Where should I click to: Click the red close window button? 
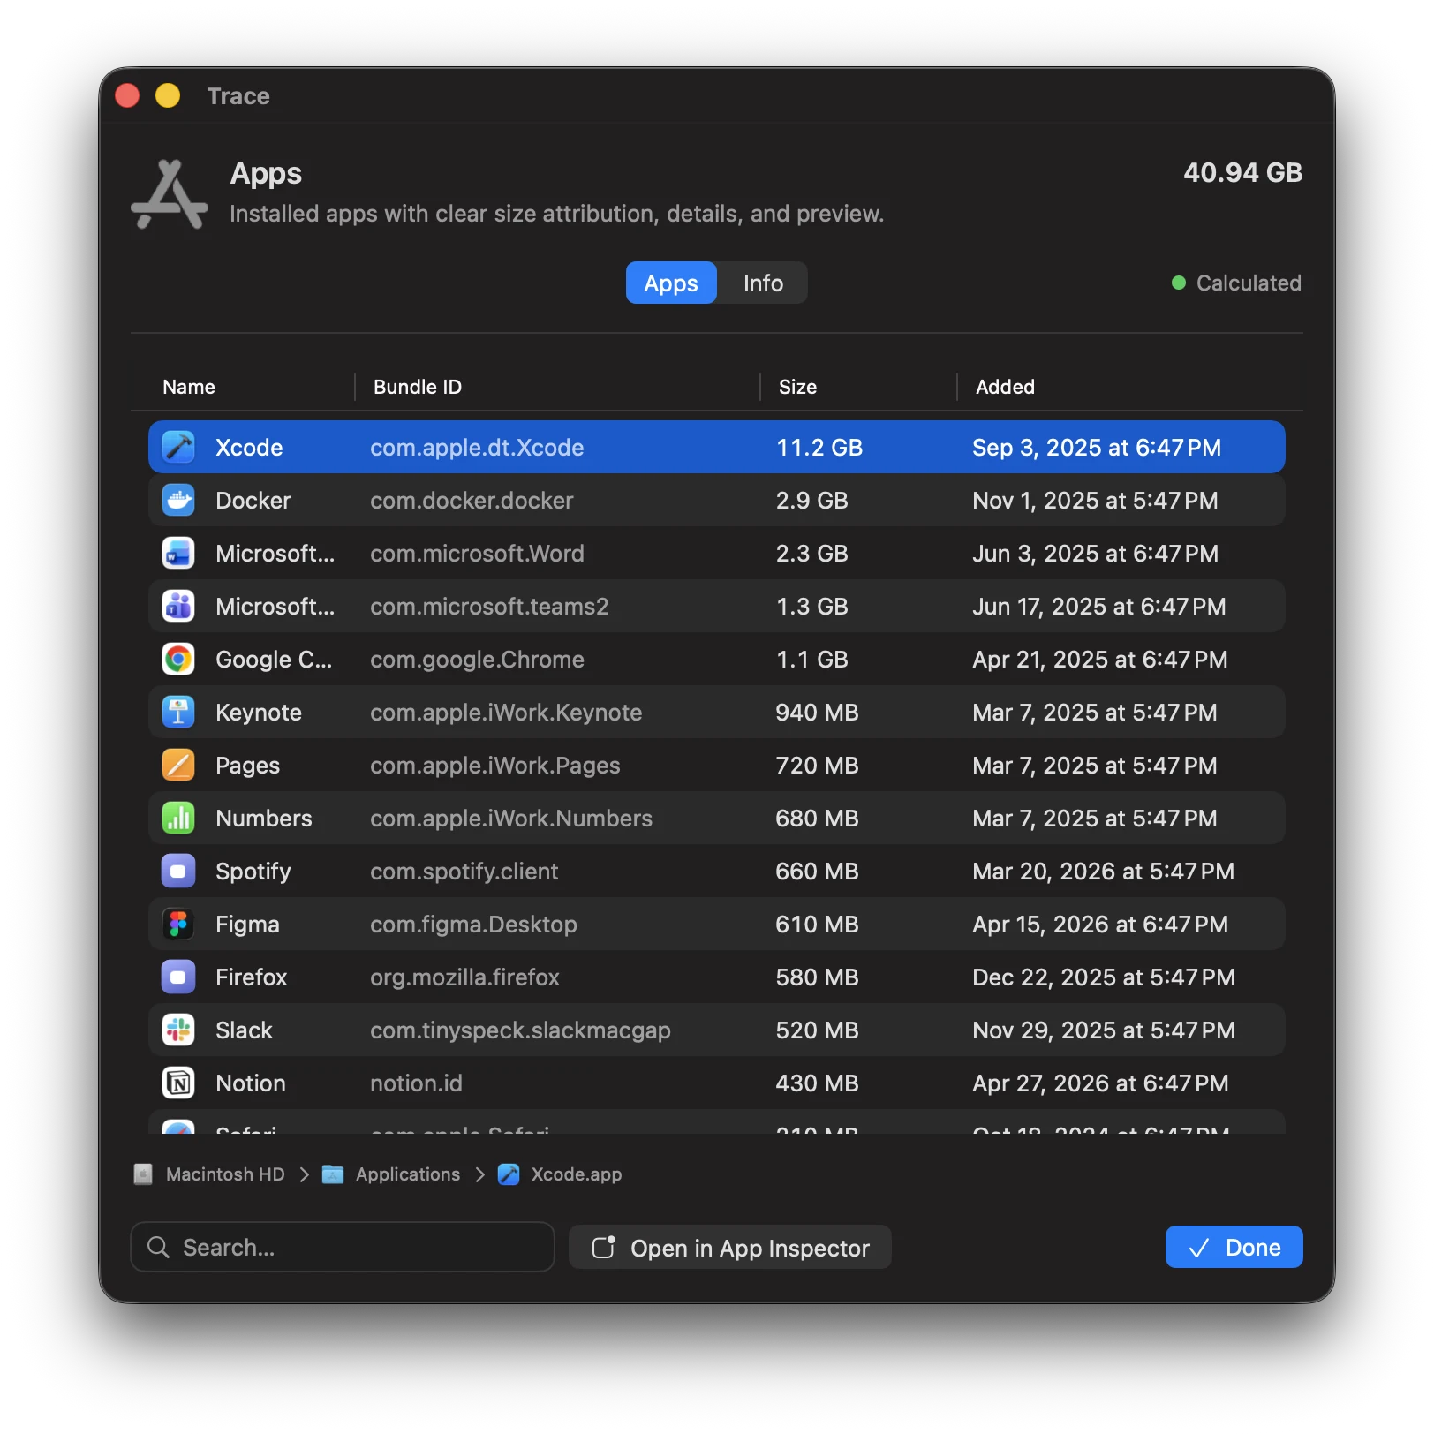pyautogui.click(x=127, y=95)
